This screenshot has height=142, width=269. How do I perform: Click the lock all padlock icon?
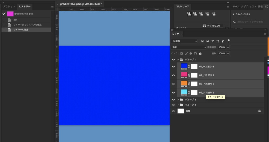[x=200, y=54]
